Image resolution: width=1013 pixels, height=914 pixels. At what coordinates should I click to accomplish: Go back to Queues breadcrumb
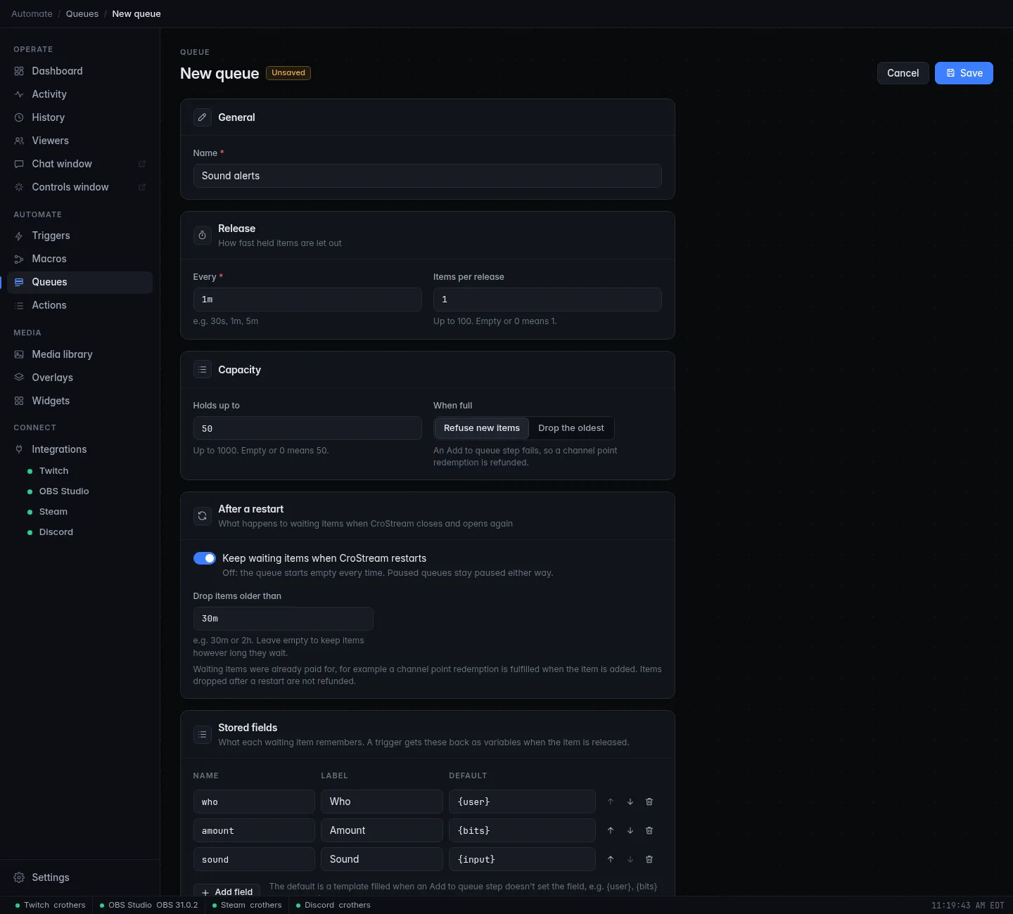82,14
